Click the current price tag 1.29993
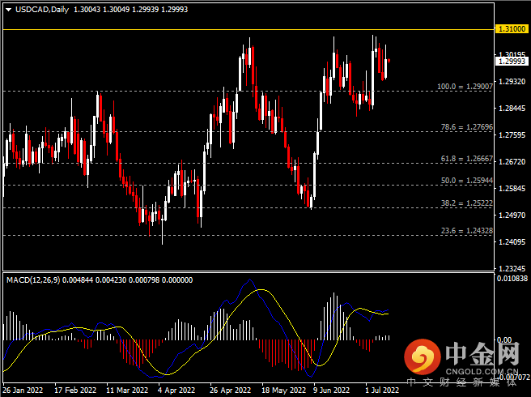Viewport: 531px width, 397px height. pyautogui.click(x=512, y=61)
